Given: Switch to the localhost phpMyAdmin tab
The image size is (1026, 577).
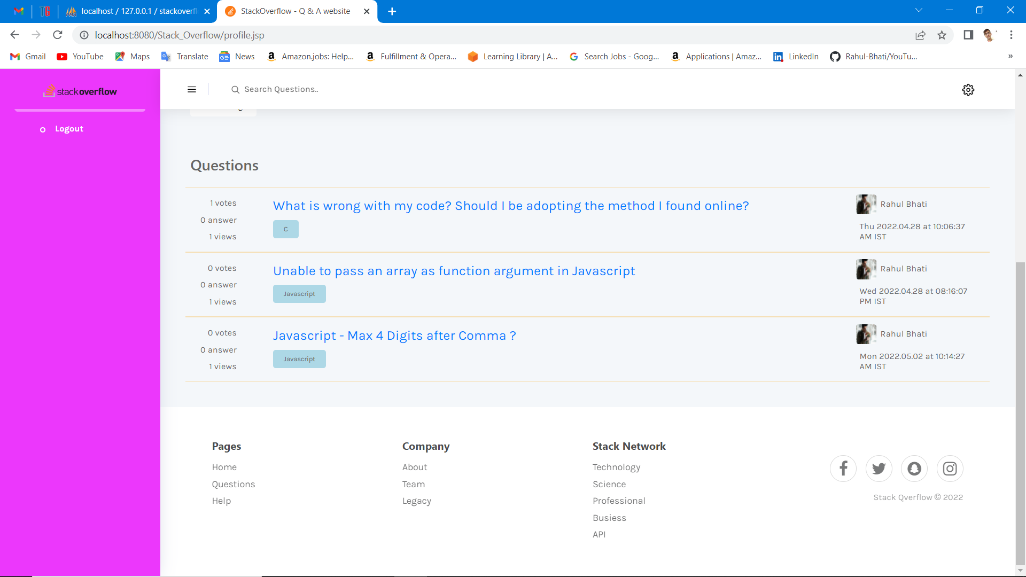Looking at the screenshot, I should tap(136, 11).
